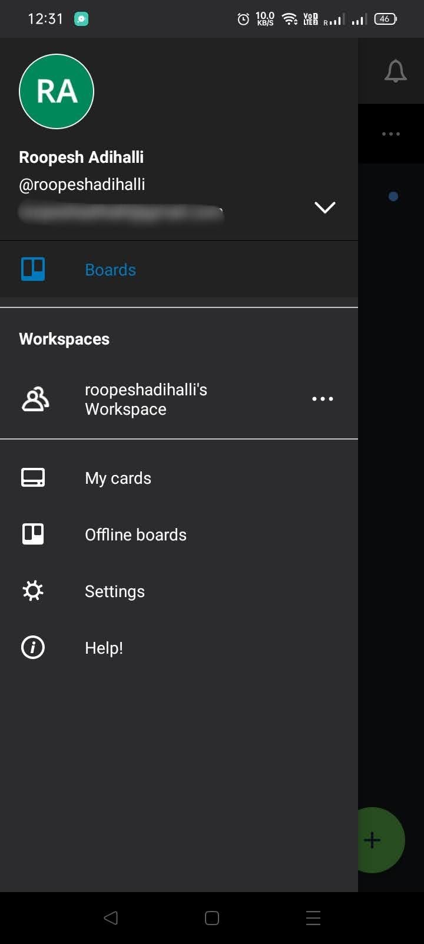Tap the blue dot indicator behind drawer
Image resolution: width=424 pixels, height=944 pixels.
point(393,196)
